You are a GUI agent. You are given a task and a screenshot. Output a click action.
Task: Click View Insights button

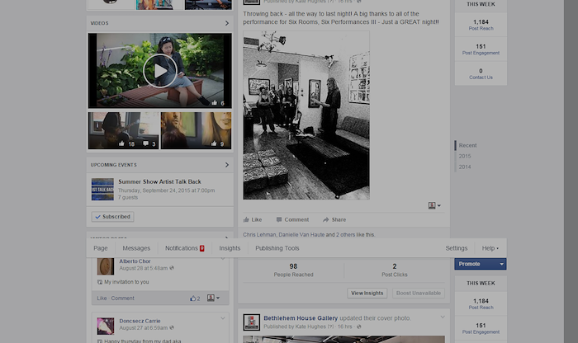367,293
